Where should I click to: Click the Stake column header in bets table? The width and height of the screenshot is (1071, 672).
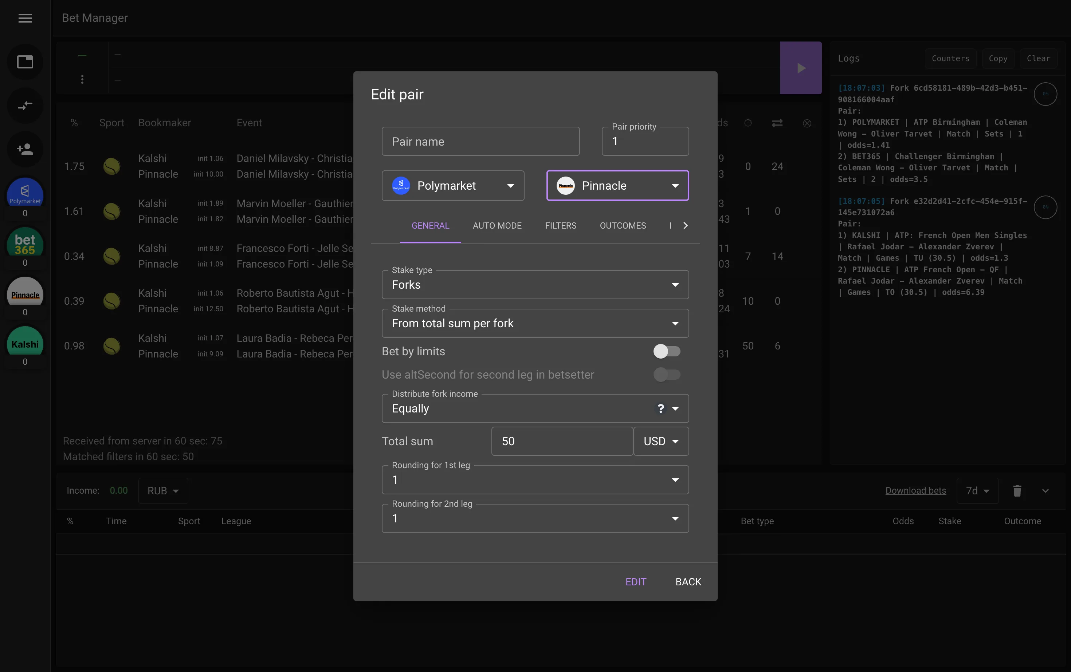950,521
